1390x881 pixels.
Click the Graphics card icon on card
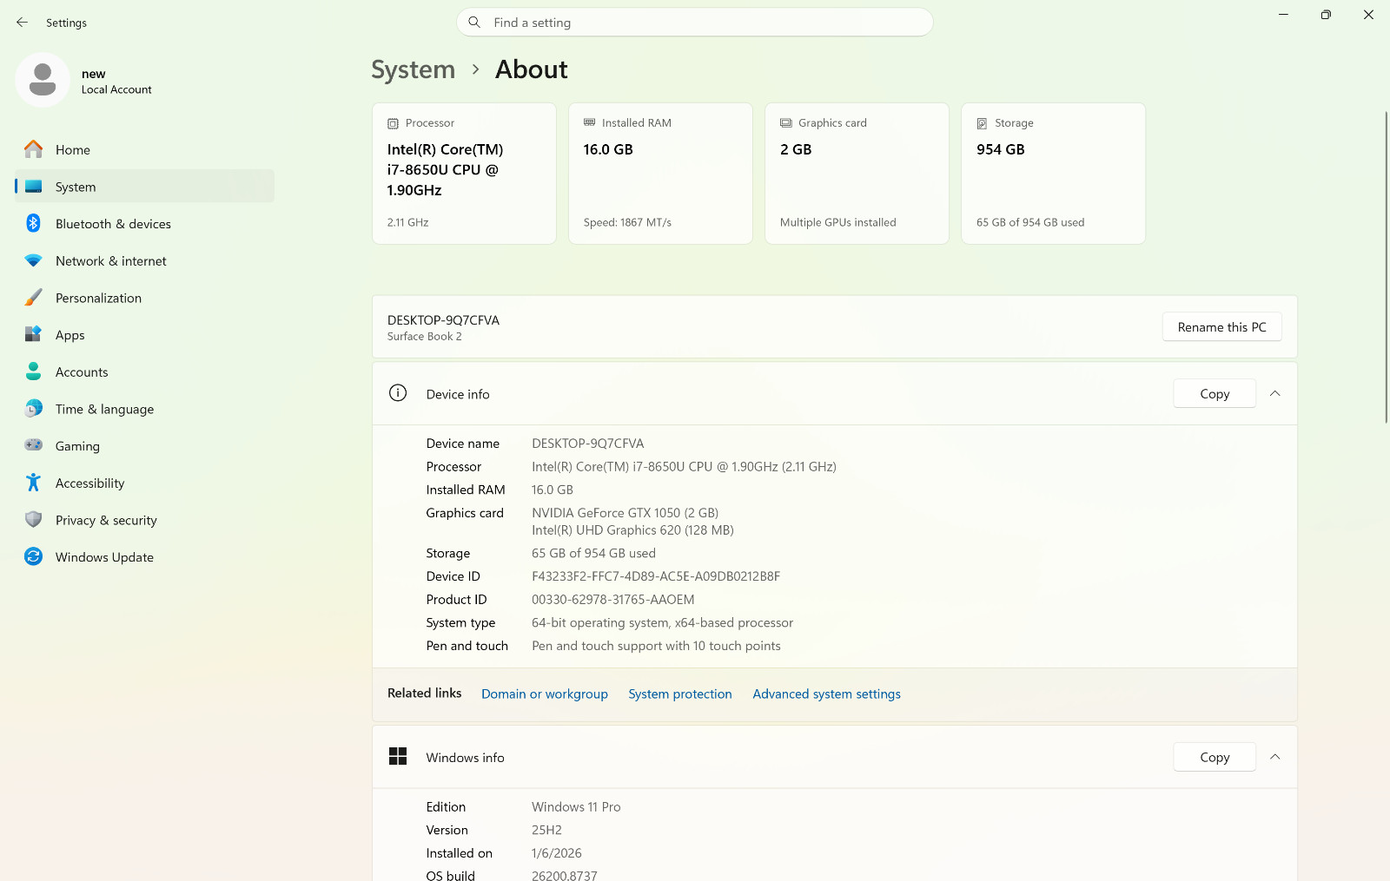coord(785,123)
